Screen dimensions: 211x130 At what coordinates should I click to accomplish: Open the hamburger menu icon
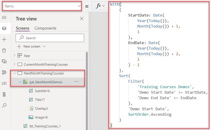tap(4, 18)
